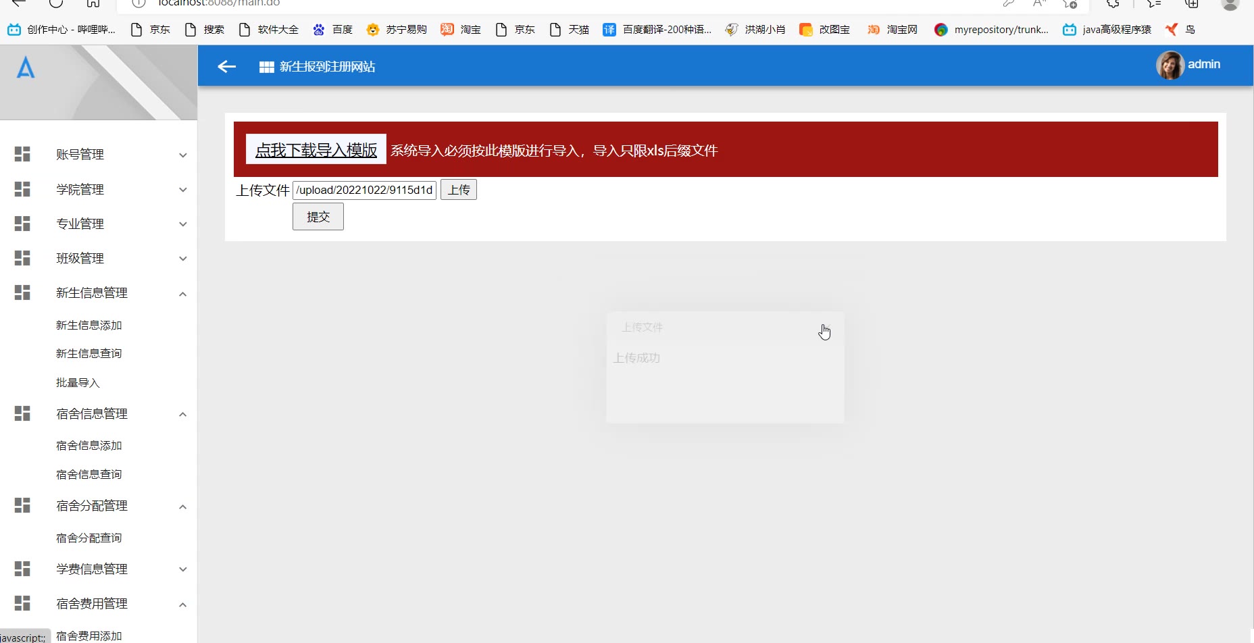Expand the 学费信息管理 chevron
Viewport: 1254px width, 643px height.
182,569
